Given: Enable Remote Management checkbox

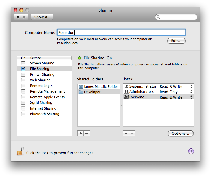Looking at the screenshot, I should point(23,91).
